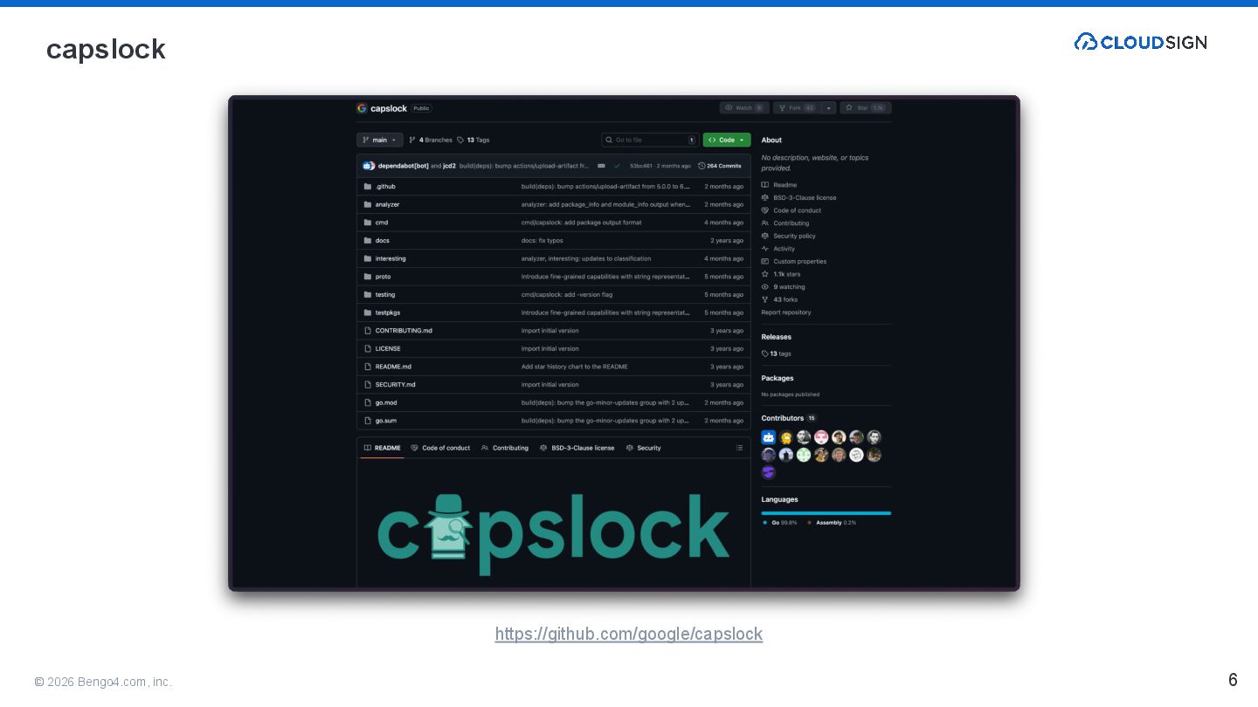Click the CloudSign logo on the slide
This screenshot has height=707, width=1258.
click(1140, 42)
